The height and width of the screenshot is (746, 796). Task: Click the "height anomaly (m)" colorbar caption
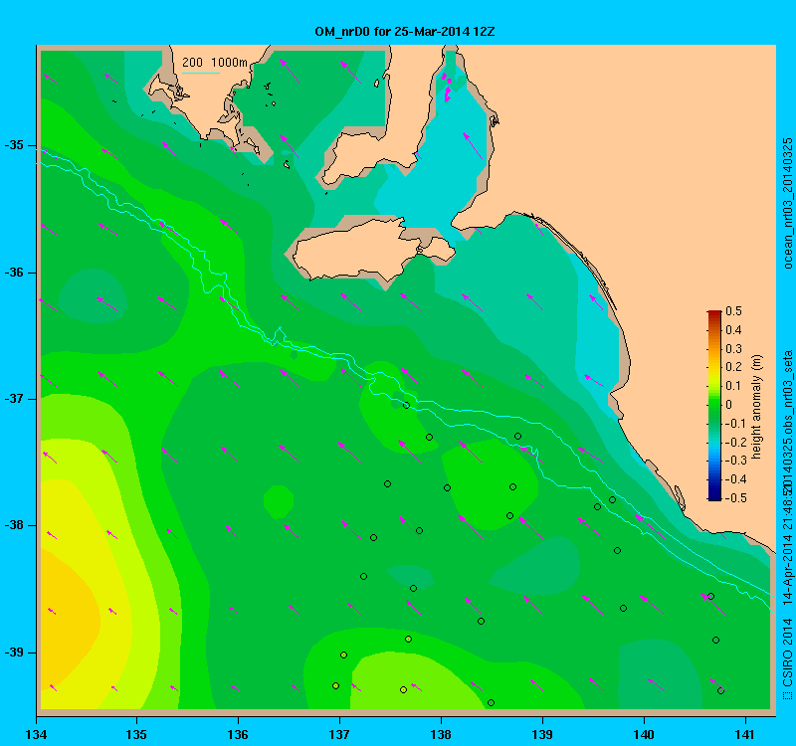click(756, 408)
